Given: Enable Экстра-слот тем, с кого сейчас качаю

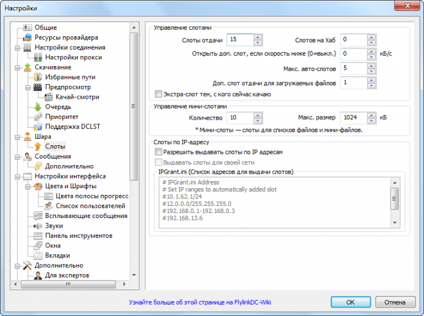Looking at the screenshot, I should tap(159, 94).
